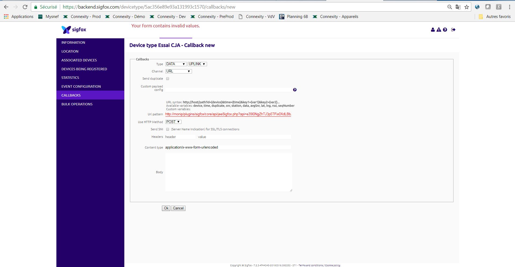Select CALLBACKS in the sidebar
The height and width of the screenshot is (267, 515).
90,95
